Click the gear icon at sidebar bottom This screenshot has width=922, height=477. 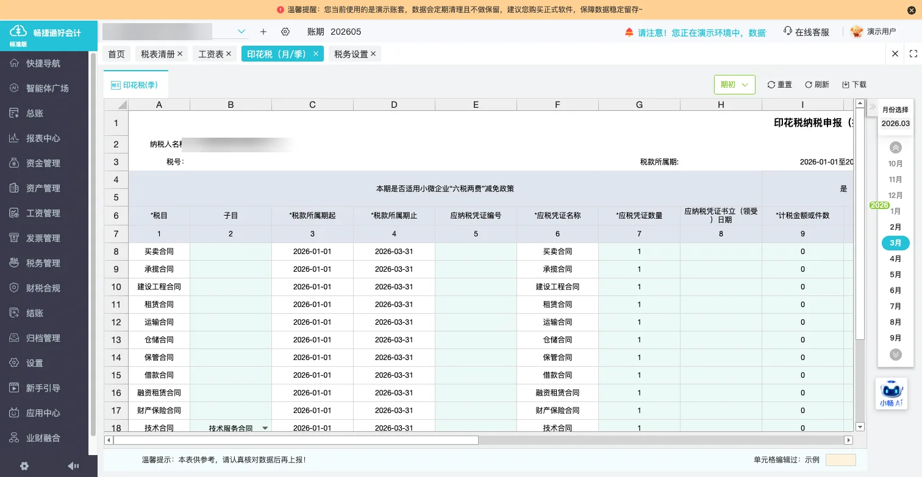click(x=24, y=466)
